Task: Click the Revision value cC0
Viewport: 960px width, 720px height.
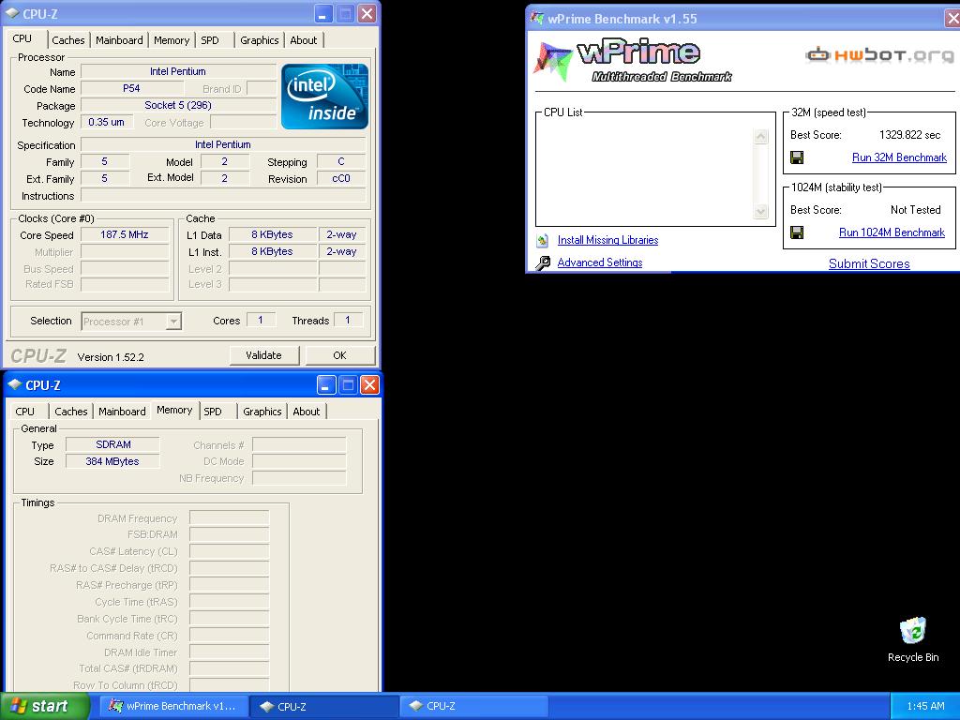Action: coord(341,178)
